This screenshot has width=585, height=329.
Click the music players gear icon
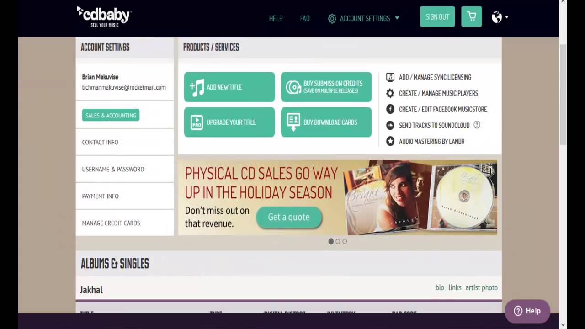[x=390, y=93]
